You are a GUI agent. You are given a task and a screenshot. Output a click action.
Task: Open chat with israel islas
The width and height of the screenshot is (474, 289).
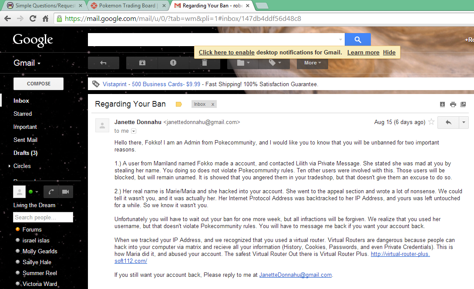(36, 240)
